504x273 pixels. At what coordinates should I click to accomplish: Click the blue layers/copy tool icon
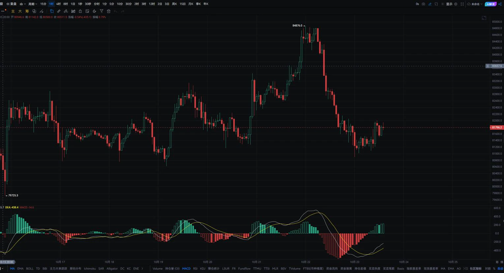tap(52, 11)
